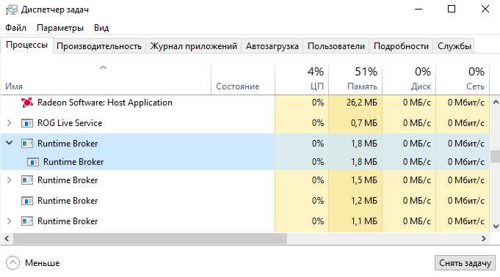Viewport: 500px width, 277px height.
Task: Sort processes by the ЦП column
Action: click(x=302, y=80)
